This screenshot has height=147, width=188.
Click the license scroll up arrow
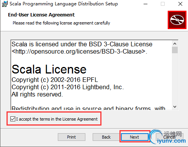175,44
